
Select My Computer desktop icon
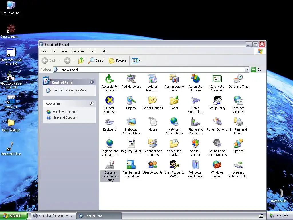point(11,8)
